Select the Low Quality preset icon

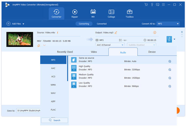[x=74, y=85]
